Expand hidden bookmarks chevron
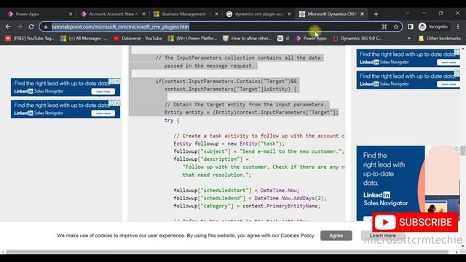The height and width of the screenshot is (262, 466). pos(409,39)
